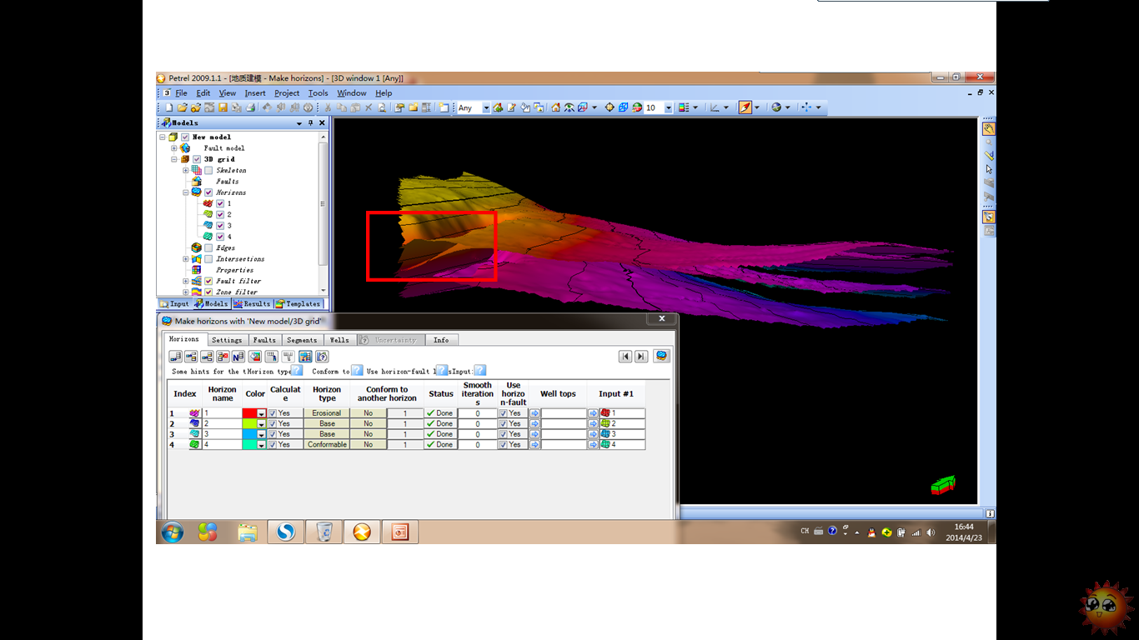Expand the Intersections tree node

(x=186, y=259)
